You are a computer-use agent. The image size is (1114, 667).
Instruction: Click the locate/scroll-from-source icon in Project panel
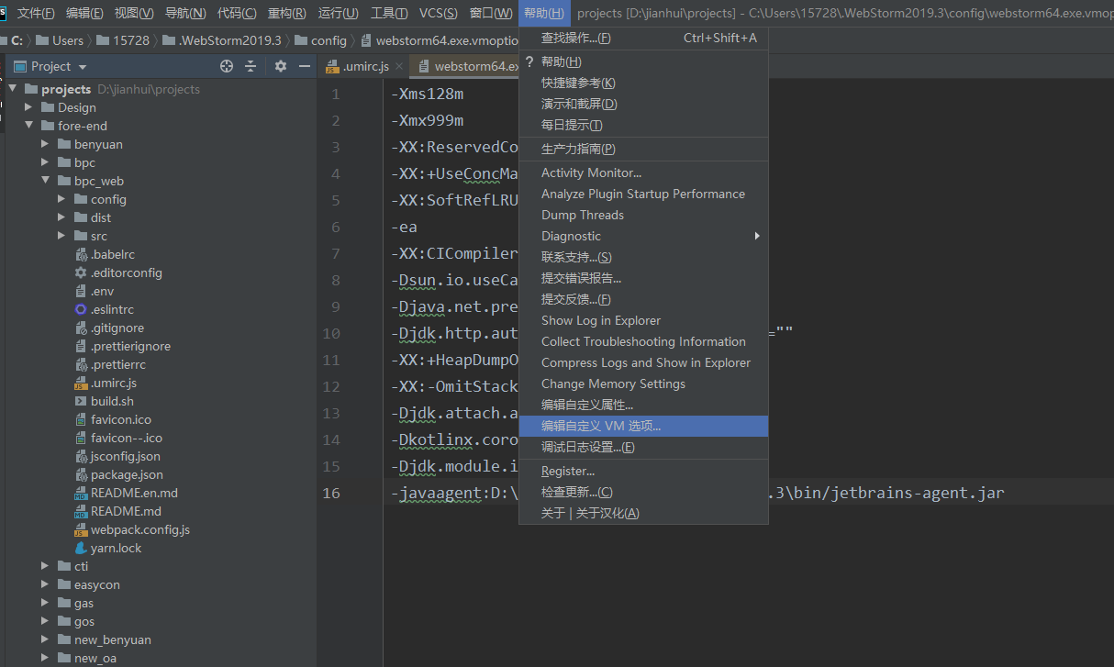tap(227, 66)
